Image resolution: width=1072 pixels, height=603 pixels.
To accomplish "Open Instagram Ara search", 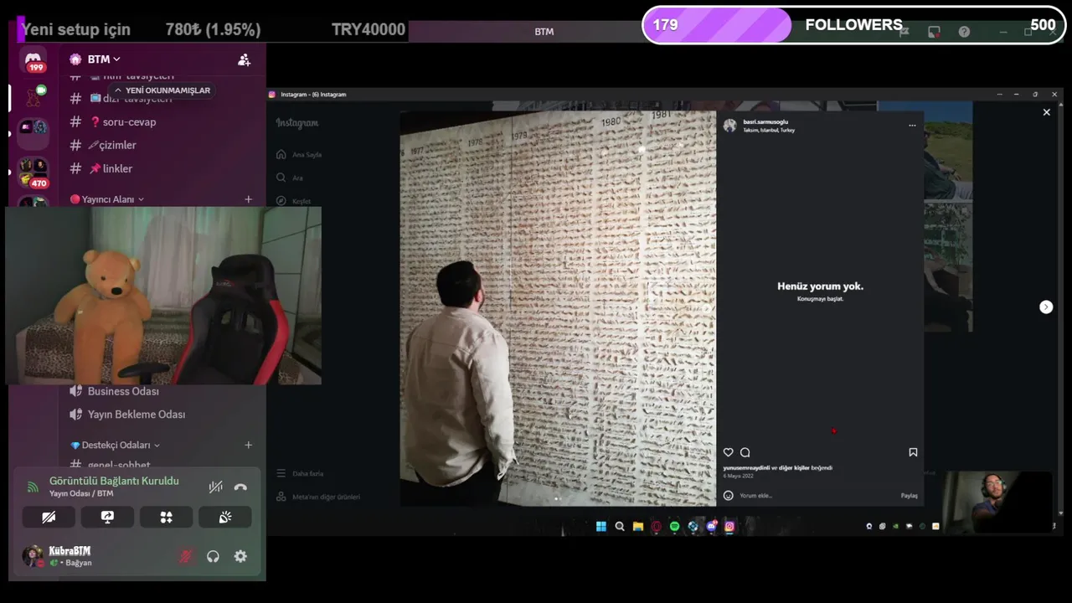I will pyautogui.click(x=290, y=178).
